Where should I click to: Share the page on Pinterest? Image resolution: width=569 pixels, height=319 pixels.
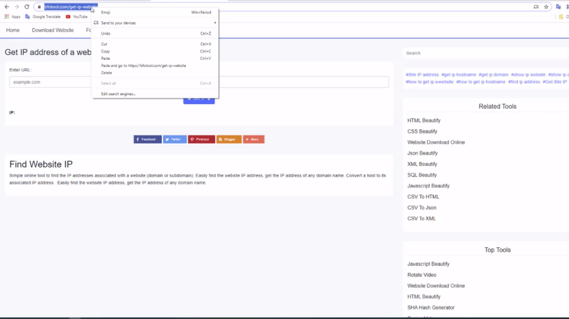(201, 139)
